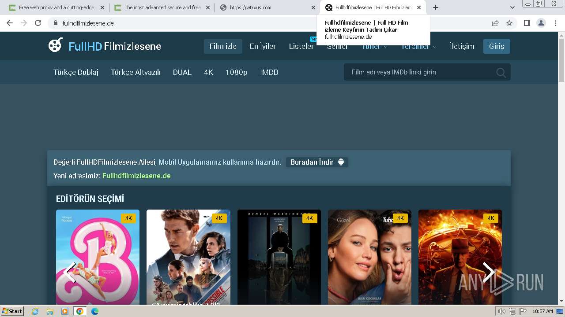Click the taskbar clock showing 10:57 AM
Screen dimensions: 565x317
click(x=542, y=311)
